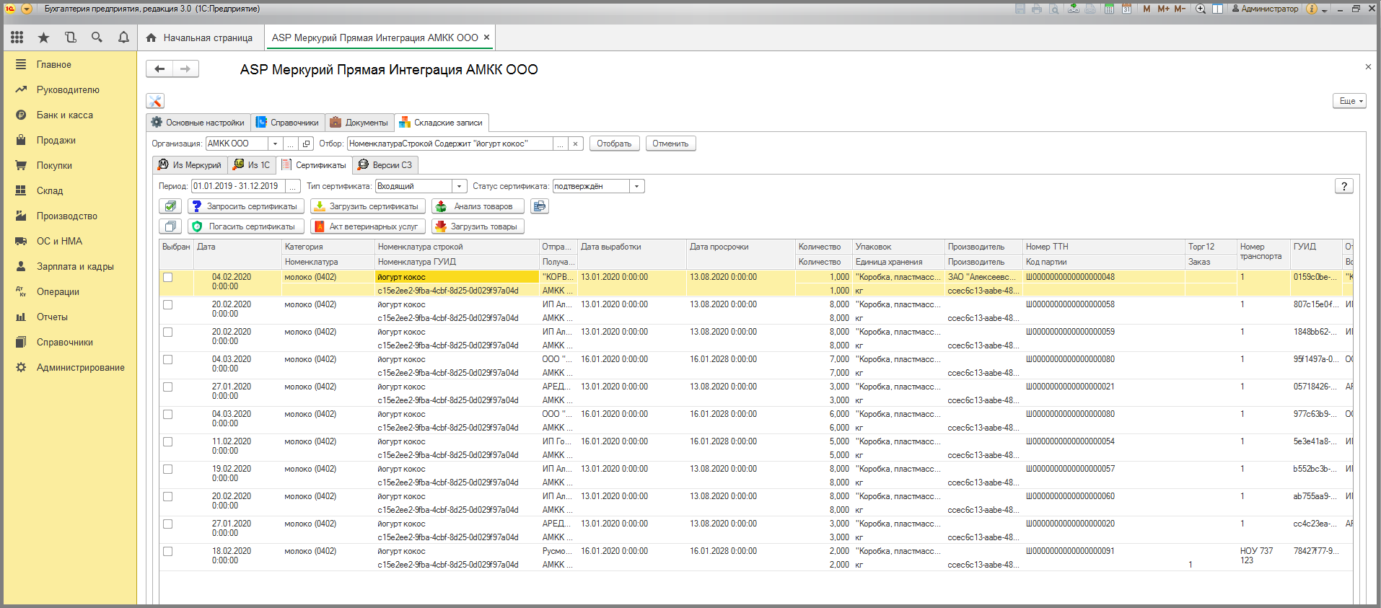Check row with batch number ending 0020
The width and height of the screenshot is (1381, 608).
[x=168, y=524]
